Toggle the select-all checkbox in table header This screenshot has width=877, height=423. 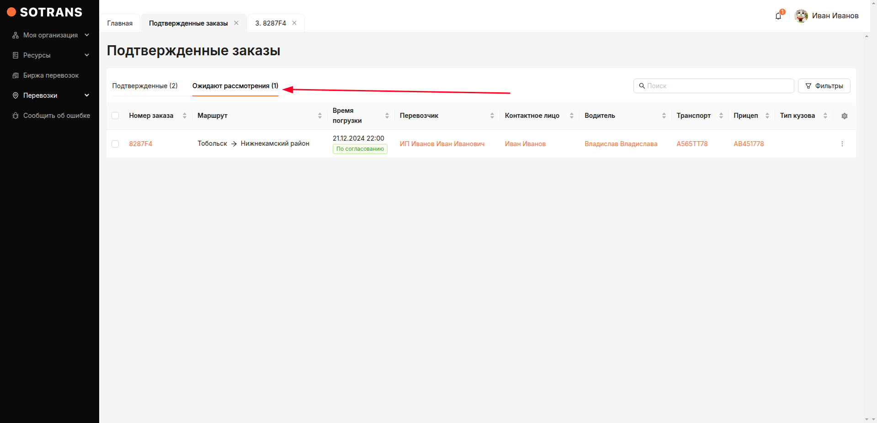pyautogui.click(x=115, y=116)
